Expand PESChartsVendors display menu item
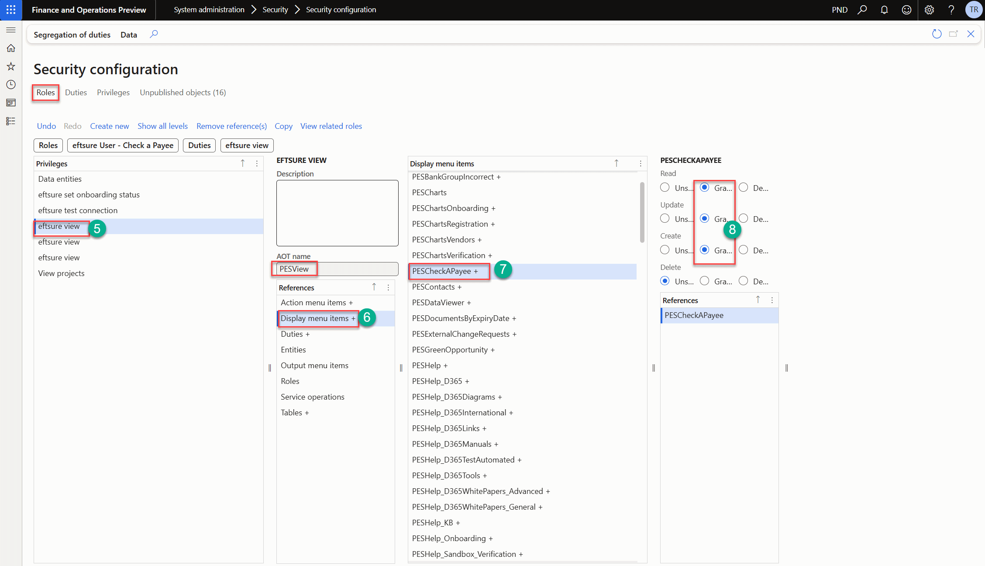 [x=479, y=240]
